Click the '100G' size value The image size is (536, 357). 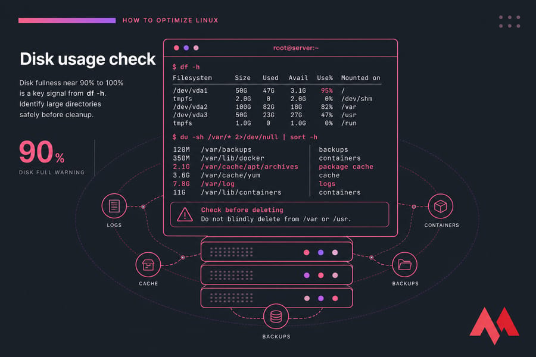point(243,107)
